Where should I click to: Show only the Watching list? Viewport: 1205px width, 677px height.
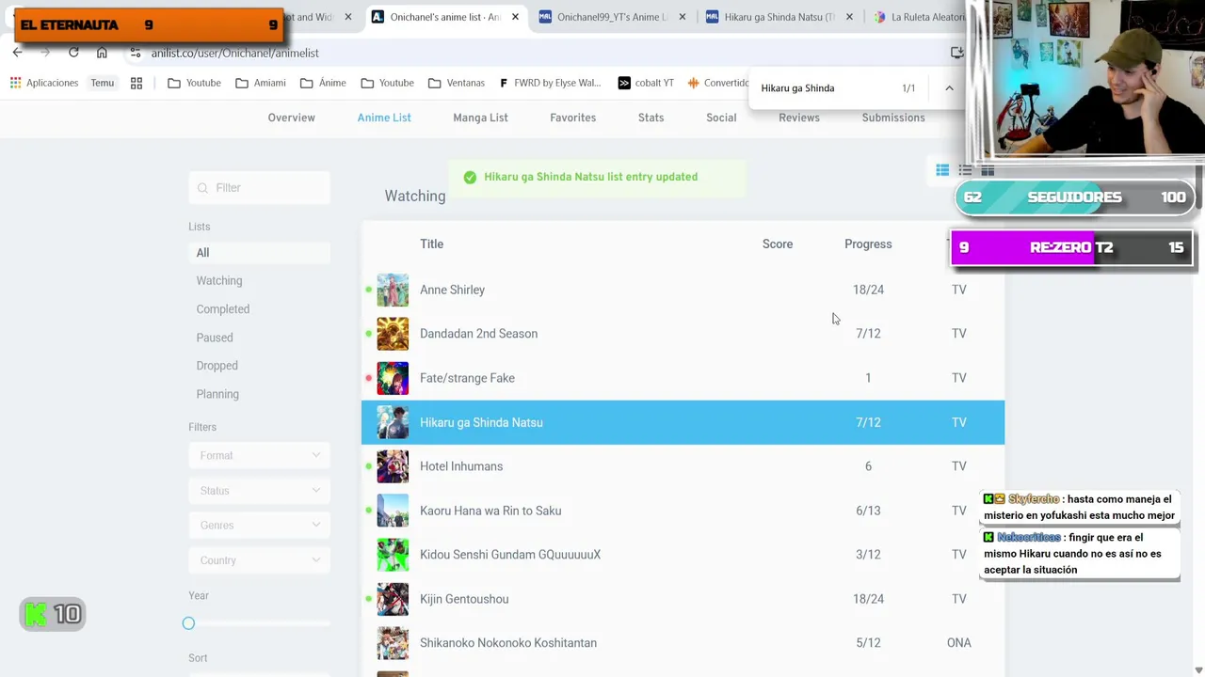pos(219,281)
